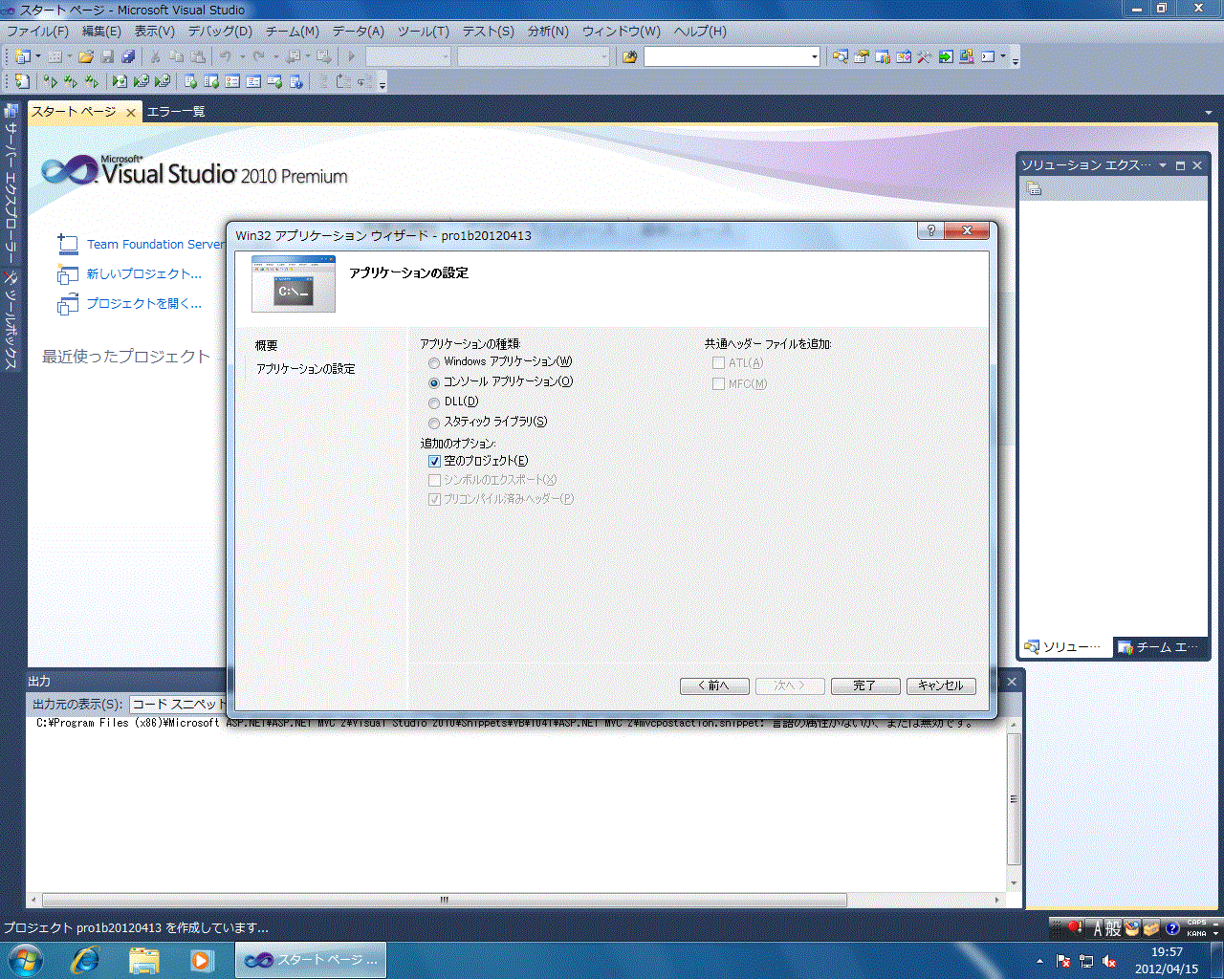
Task: Click the Add New Item toolbar icon
Action: point(55,56)
